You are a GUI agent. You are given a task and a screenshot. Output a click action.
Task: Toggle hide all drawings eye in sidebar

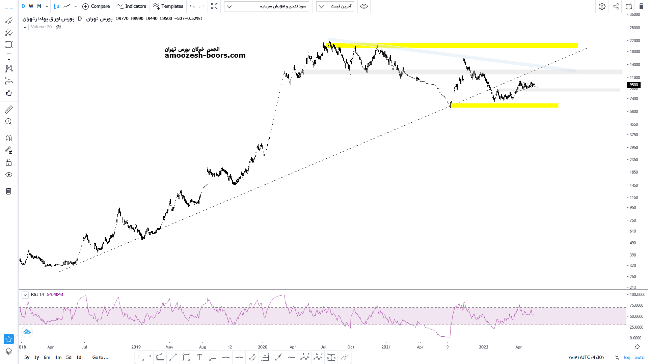pos(9,175)
